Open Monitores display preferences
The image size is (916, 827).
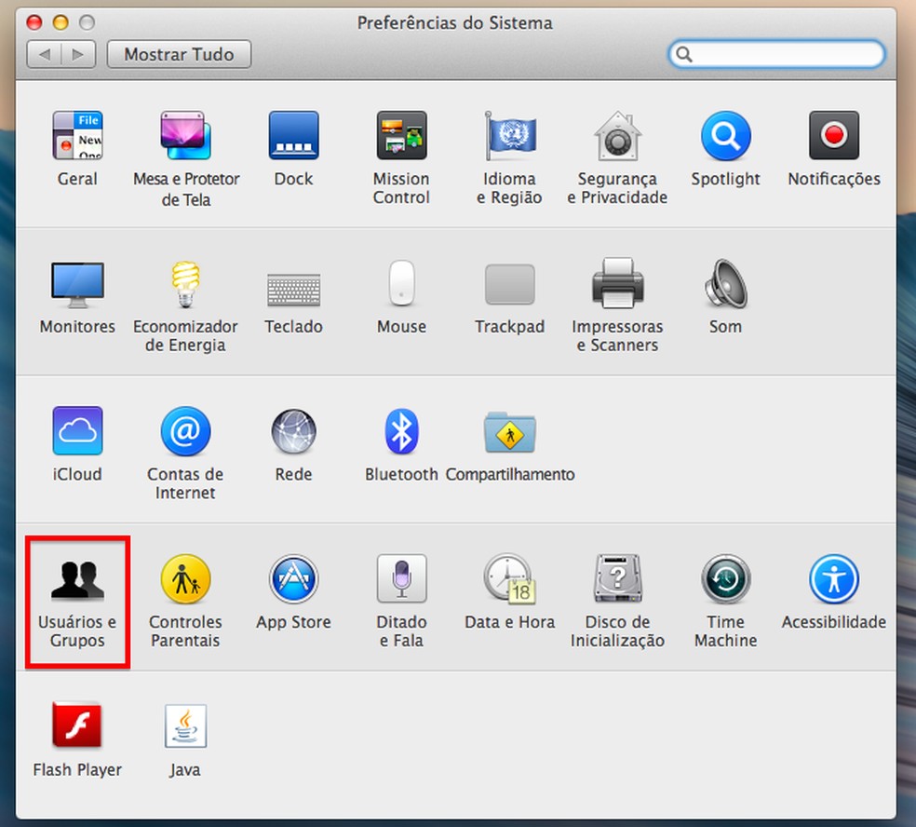coord(77,284)
